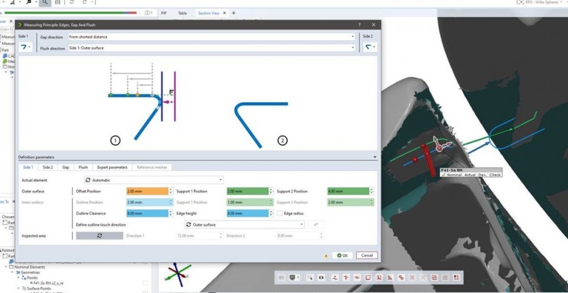
Task: Click the swap direction button beside Outer surface
Action: pyautogui.click(x=316, y=224)
